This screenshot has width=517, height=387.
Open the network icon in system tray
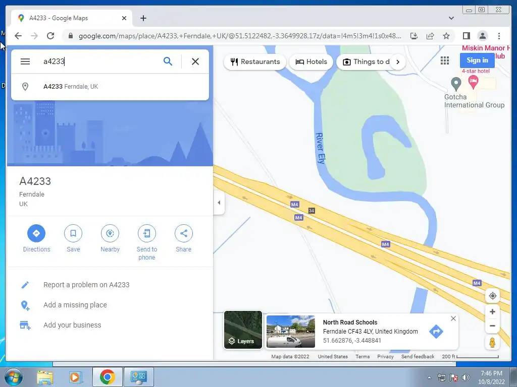441,377
